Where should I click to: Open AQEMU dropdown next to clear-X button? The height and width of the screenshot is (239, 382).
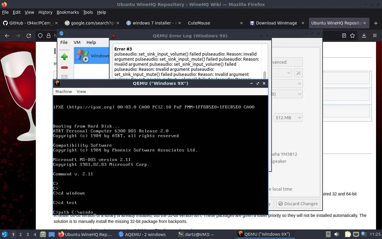[282, 73]
